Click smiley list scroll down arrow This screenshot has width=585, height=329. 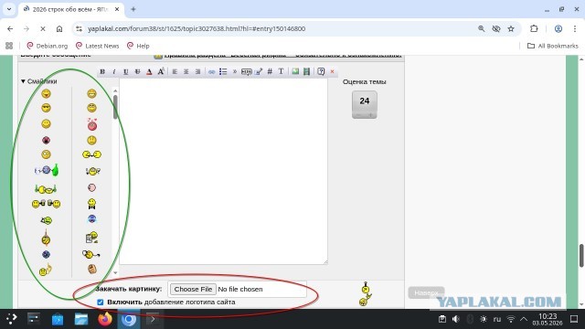115,272
